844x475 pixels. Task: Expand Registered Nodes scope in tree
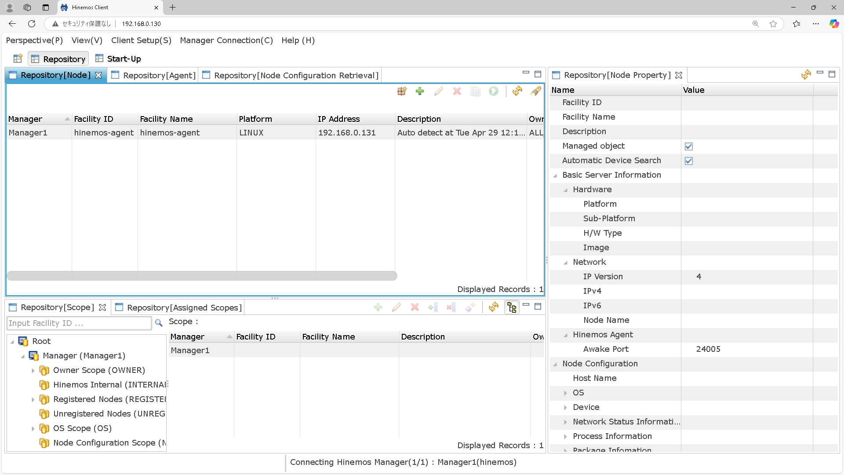tap(33, 399)
